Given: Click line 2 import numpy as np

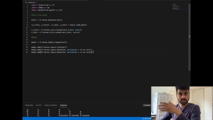Looking at the screenshot, I should [x=40, y=8].
